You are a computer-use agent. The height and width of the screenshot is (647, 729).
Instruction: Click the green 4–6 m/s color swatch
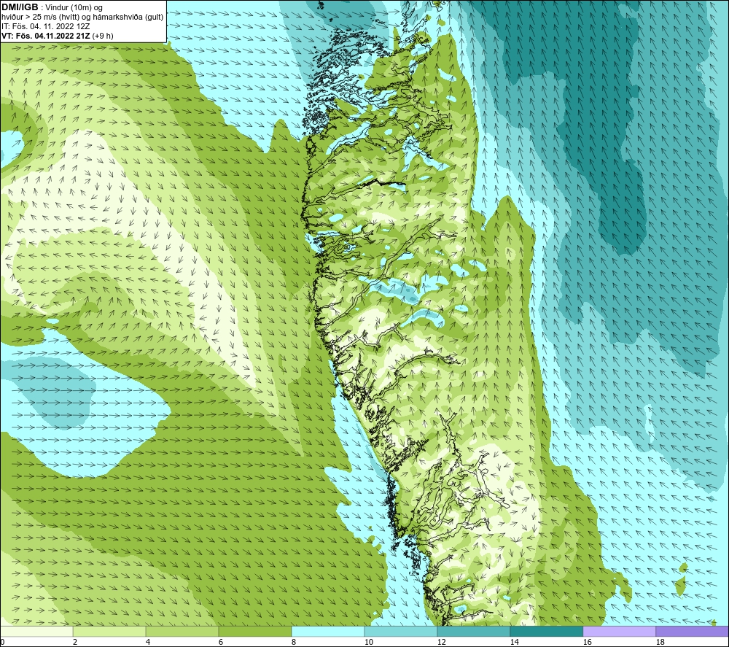182,631
